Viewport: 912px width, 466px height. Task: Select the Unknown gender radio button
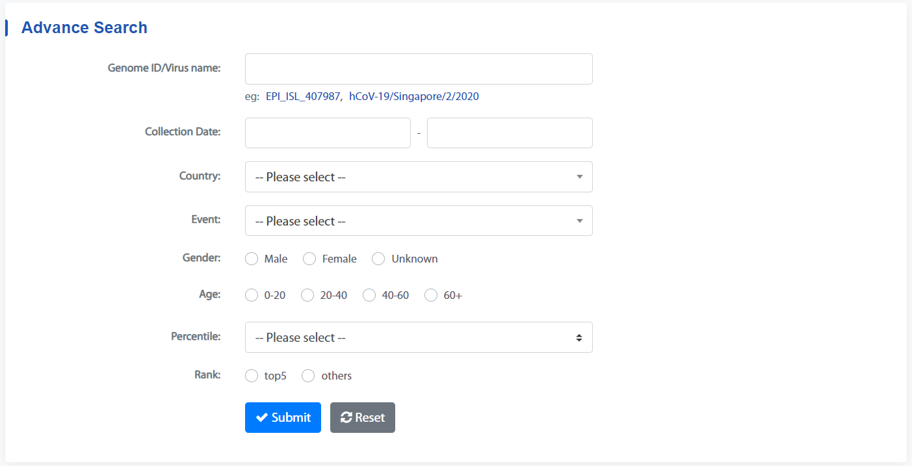pyautogui.click(x=378, y=259)
